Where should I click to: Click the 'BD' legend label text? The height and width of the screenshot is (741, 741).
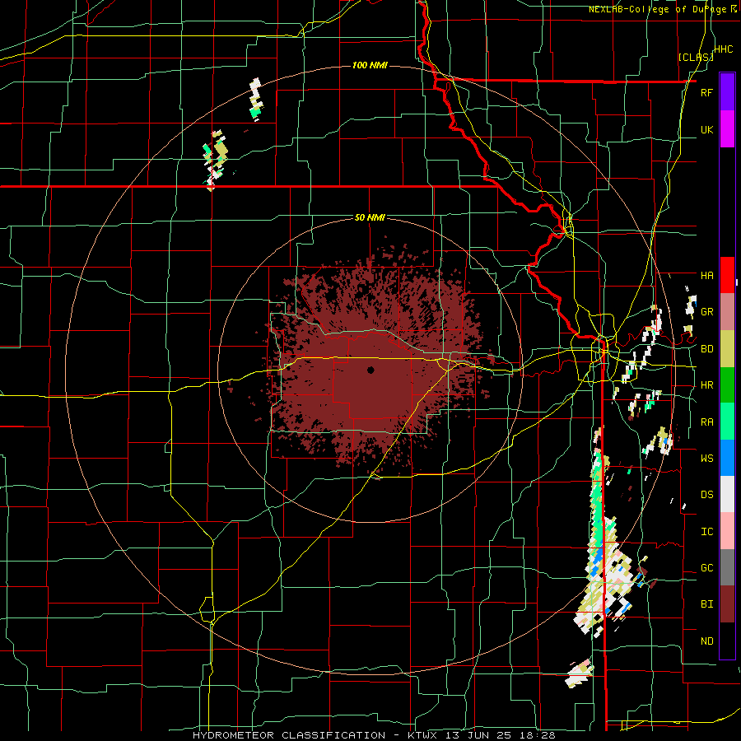tap(706, 349)
